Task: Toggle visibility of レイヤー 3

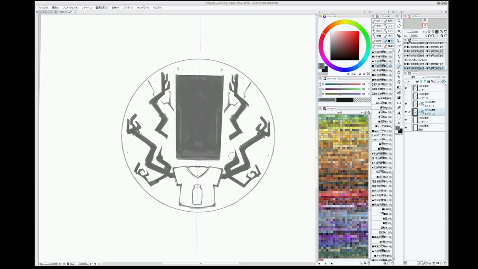Action: coord(406,96)
